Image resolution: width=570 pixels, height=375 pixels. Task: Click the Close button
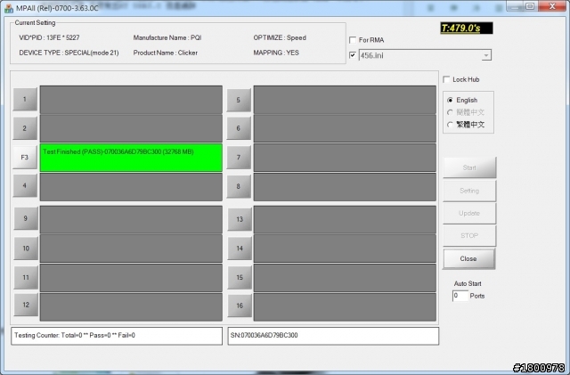(x=468, y=258)
